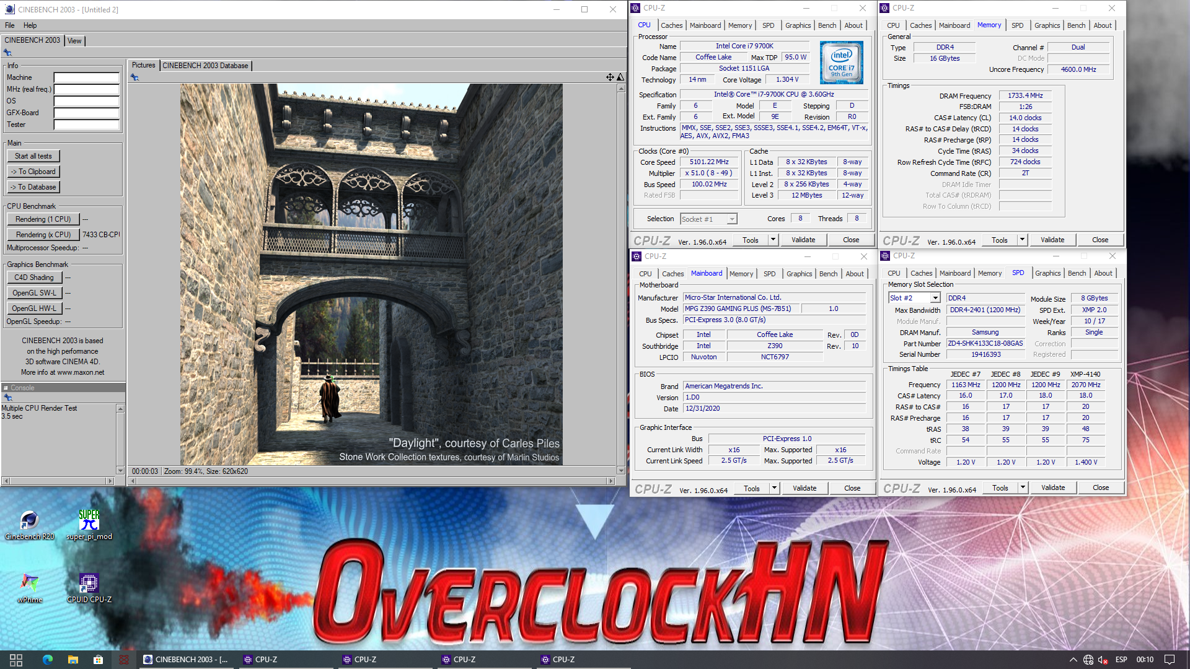Open Tools dropdown arrow in CPU tab window
Viewport: 1190px width, 669px height.
[x=772, y=240]
